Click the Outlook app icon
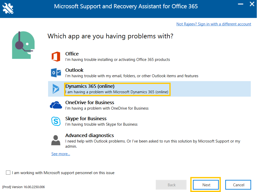Image resolution: width=257 pixels, height=192 pixels. click(x=56, y=73)
